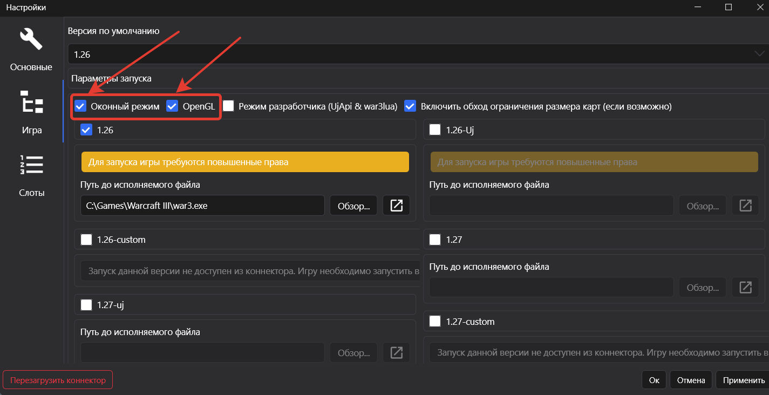Maximize the Настройки window
Viewport: 769px width, 395px height.
[729, 7]
